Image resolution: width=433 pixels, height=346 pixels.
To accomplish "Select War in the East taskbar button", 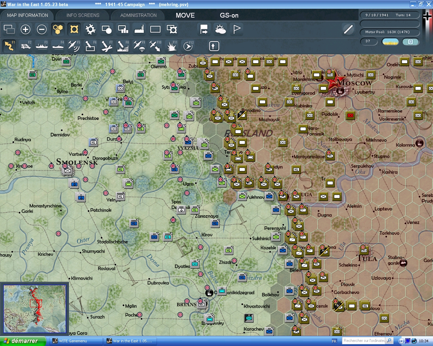I will 130,341.
